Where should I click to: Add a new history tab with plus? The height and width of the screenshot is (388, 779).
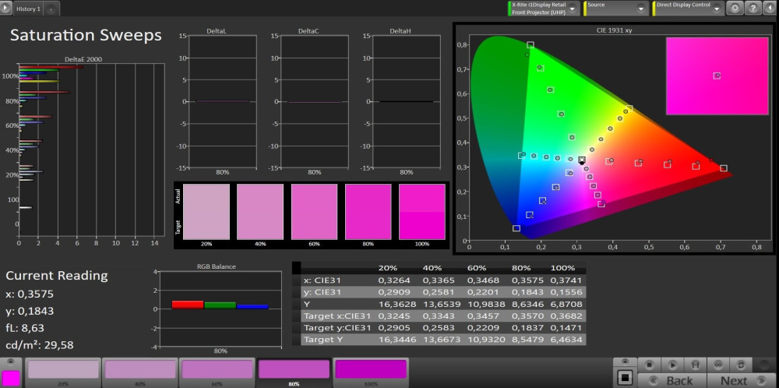click(x=51, y=9)
